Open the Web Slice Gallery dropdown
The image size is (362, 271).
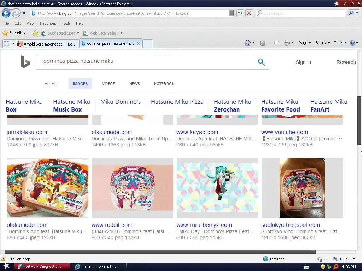pos(103,33)
